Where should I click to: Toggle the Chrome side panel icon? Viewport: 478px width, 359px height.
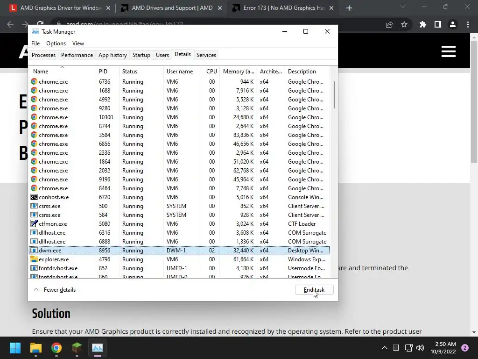(x=437, y=24)
